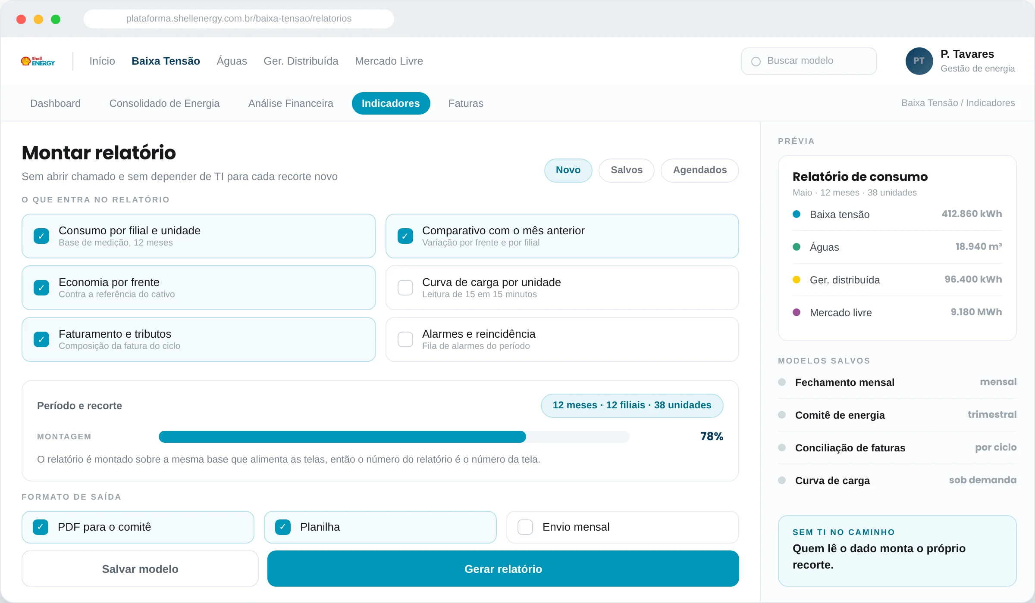Open Baixa Tensão section
Viewport: 1035px width, 603px height.
[166, 61]
